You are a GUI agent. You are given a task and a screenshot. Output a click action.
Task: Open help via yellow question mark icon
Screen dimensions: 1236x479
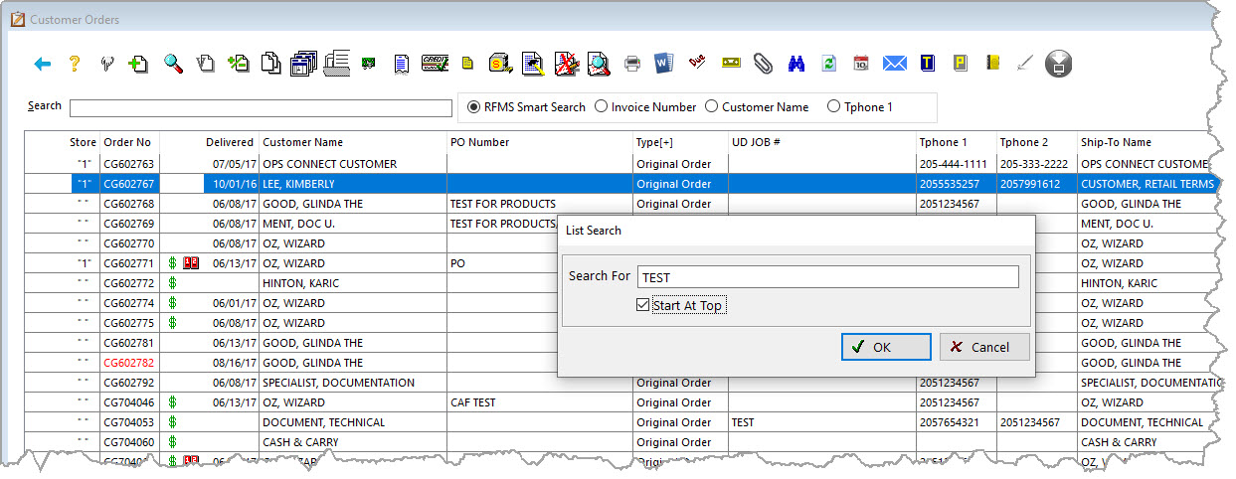74,65
